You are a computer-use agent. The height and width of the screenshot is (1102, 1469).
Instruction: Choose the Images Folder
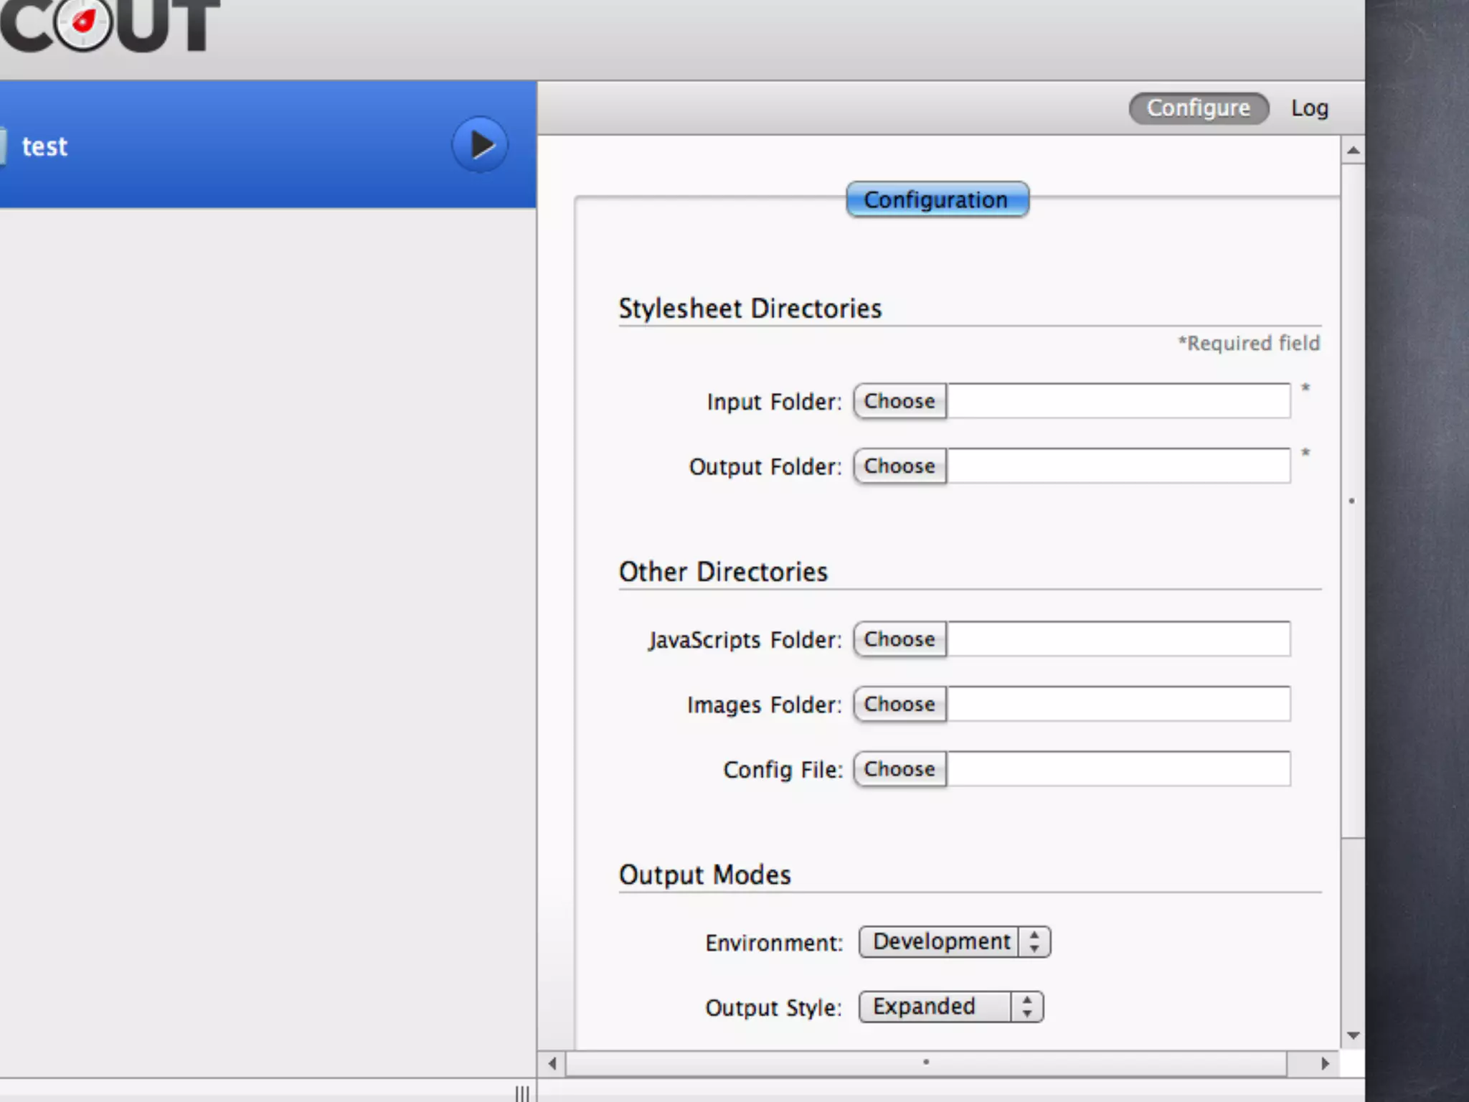(899, 704)
